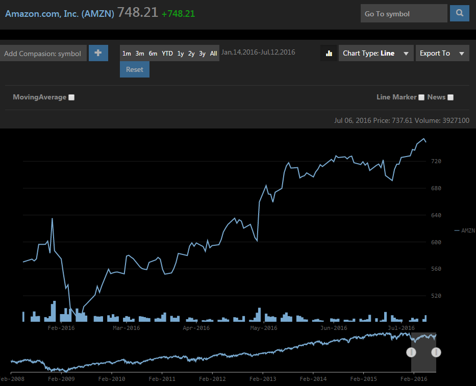Click the Feb-2013 label in navigator
Image resolution: width=476 pixels, height=386 pixels.
tap(263, 379)
